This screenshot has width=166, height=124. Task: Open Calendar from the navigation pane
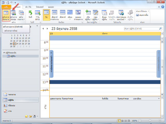pyautogui.click(x=20, y=100)
